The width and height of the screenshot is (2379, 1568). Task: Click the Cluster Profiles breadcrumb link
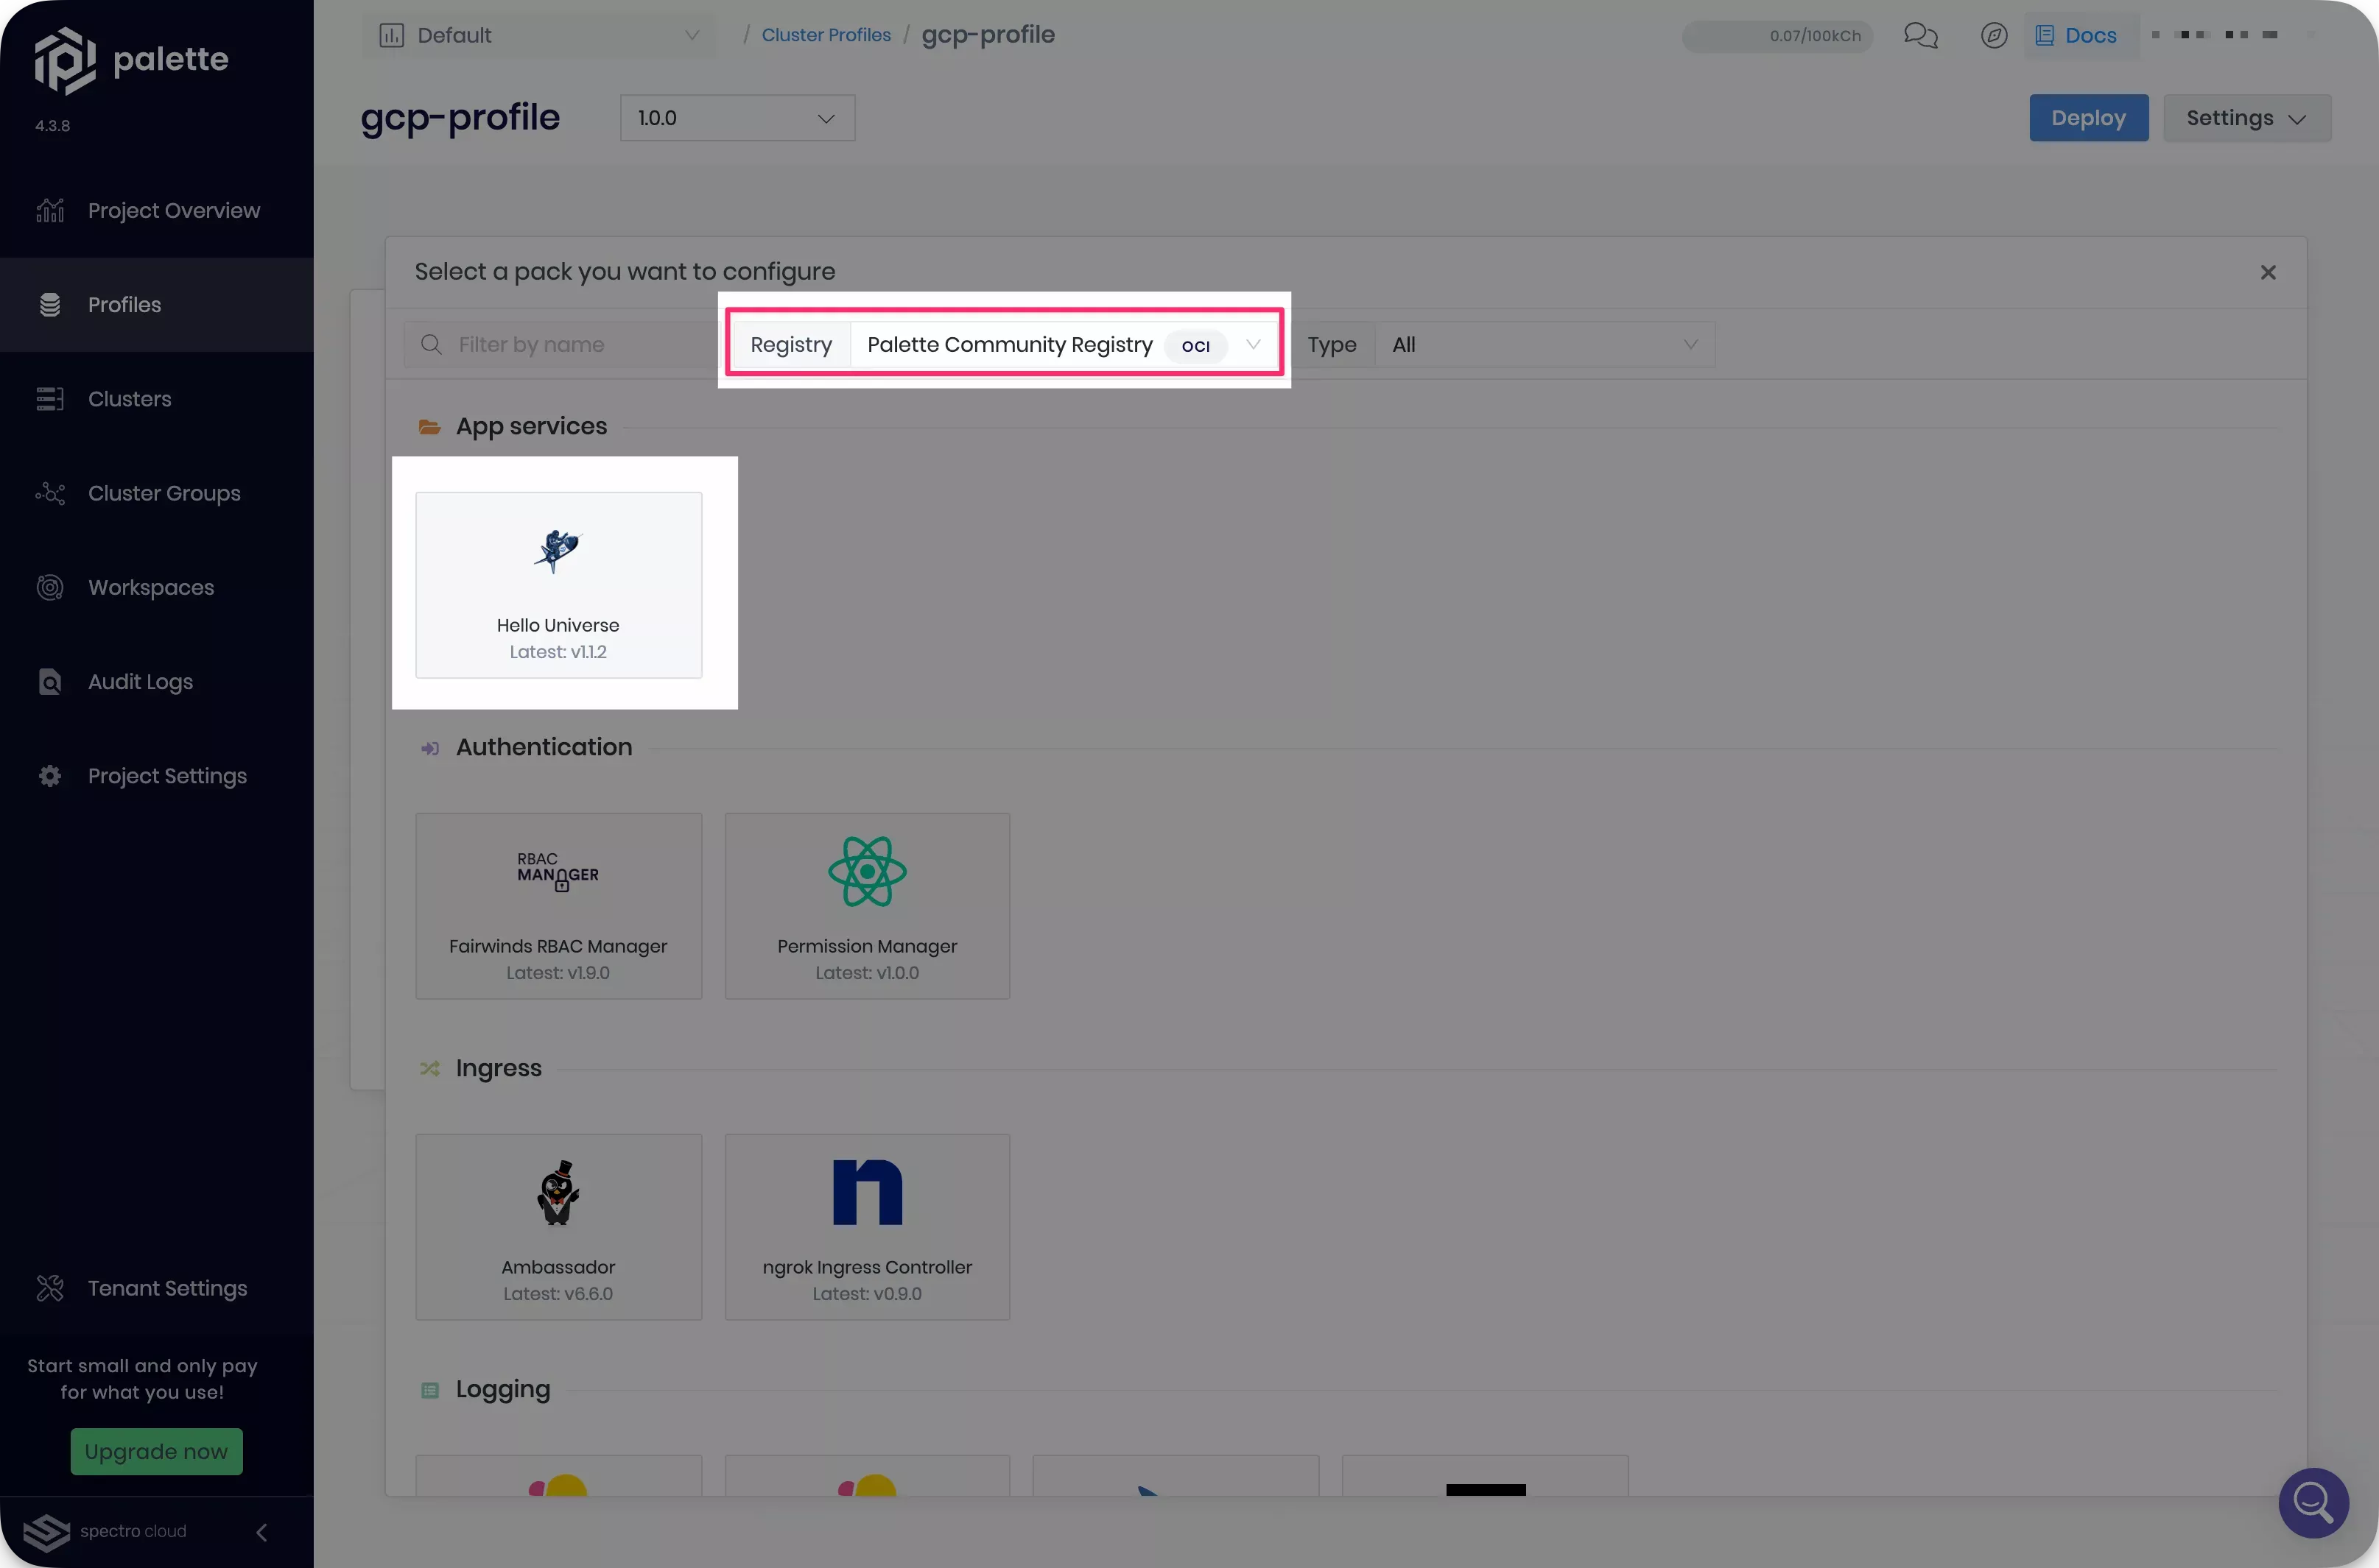tap(826, 35)
